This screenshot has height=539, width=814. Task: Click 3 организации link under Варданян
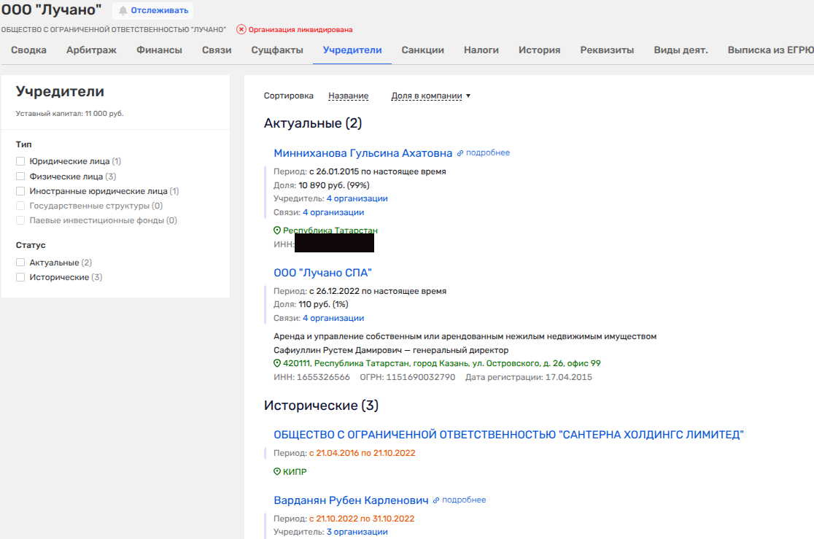point(357,532)
